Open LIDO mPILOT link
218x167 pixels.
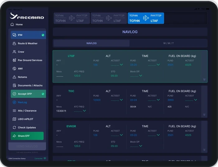(28, 119)
